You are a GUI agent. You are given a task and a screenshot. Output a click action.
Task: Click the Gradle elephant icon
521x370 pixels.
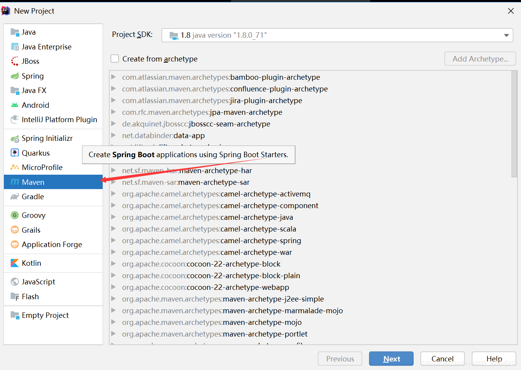[15, 197]
